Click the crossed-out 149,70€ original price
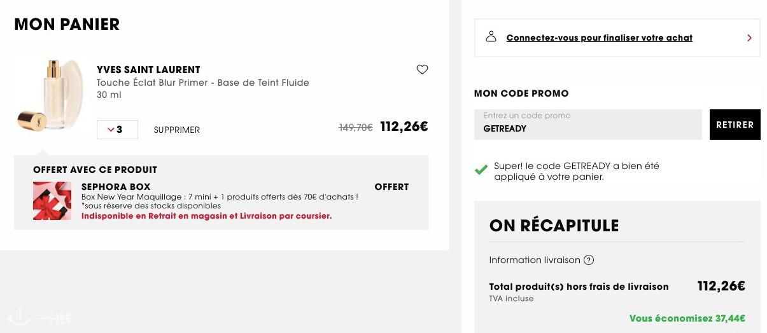The width and height of the screenshot is (767, 333). pyautogui.click(x=356, y=128)
